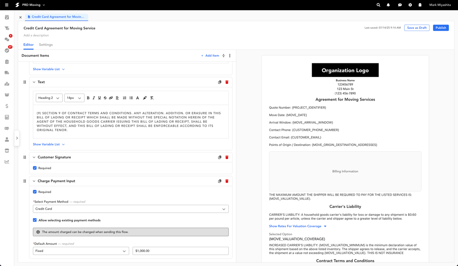Open Select Payment Method dropdown
The width and height of the screenshot is (458, 266).
(x=130, y=209)
